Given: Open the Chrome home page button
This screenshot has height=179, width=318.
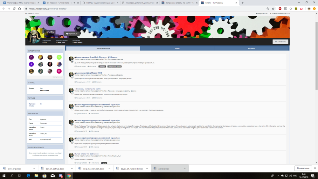Looking at the screenshot, I should pos(19,9).
